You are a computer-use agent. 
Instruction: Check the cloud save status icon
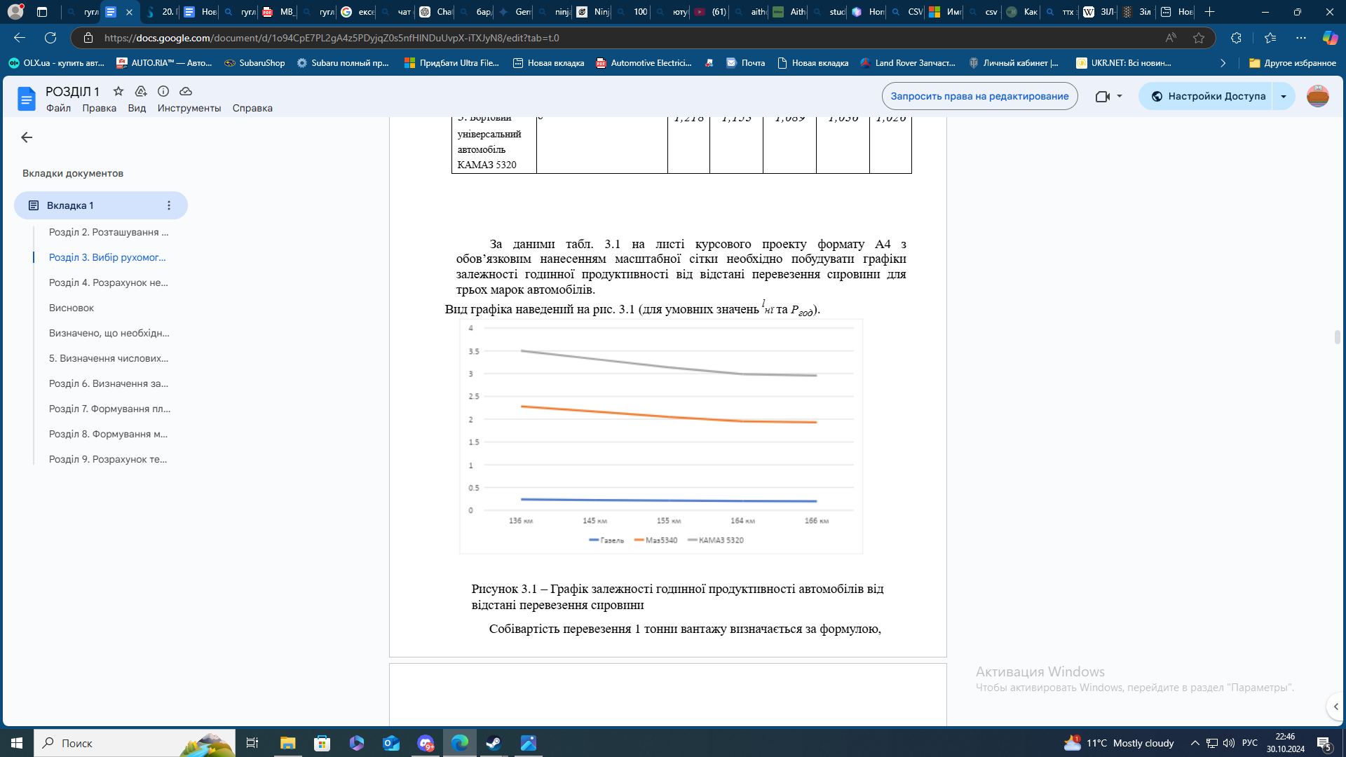[x=186, y=91]
